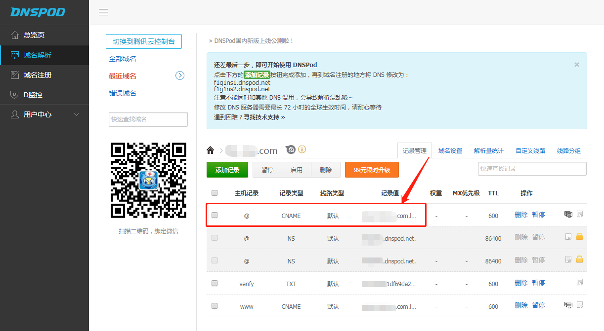Click the green 添加记录 button
Screen dimensions: 604x331
[227, 170]
